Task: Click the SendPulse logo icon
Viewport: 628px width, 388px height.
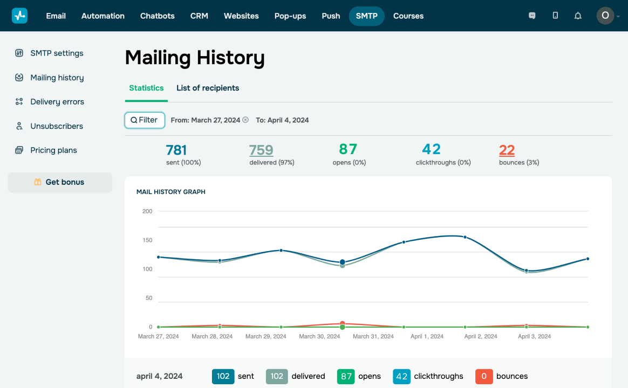Action: [x=19, y=16]
